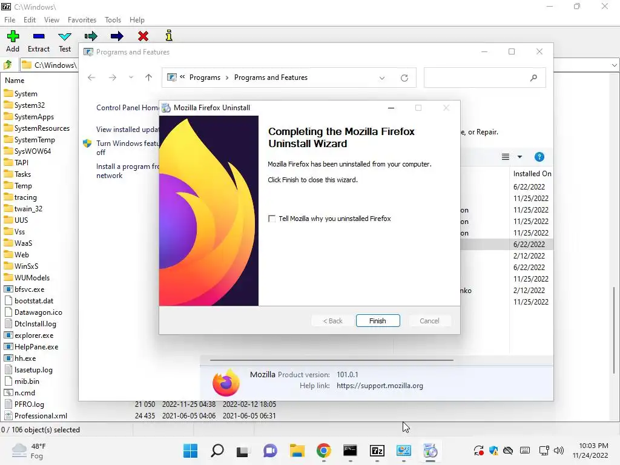Click Turn Windows features on or off

tap(127, 148)
